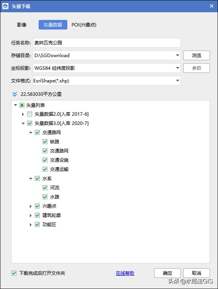Collapse the 水系 group arrow
Viewport: 218px width, 289px height.
coord(31,179)
